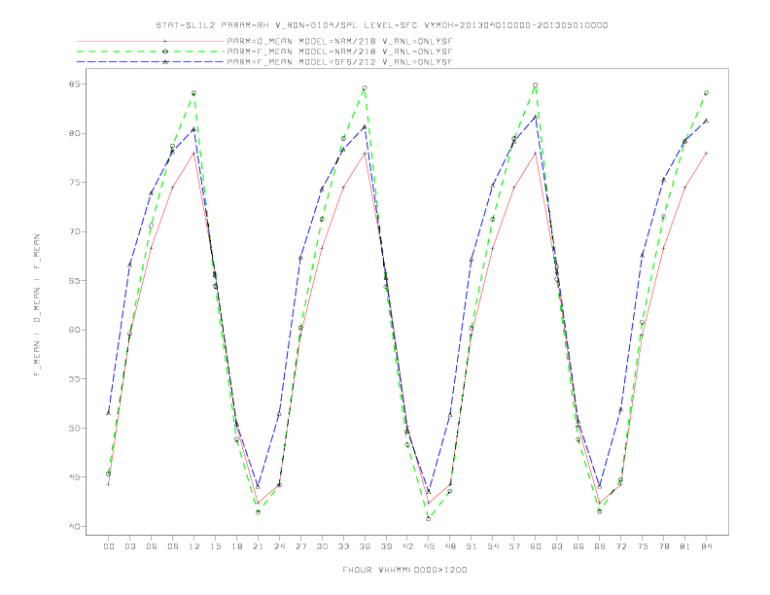770x595 pixels.
Task: Click x-axis forecast hour label 51
Action: pos(472,546)
